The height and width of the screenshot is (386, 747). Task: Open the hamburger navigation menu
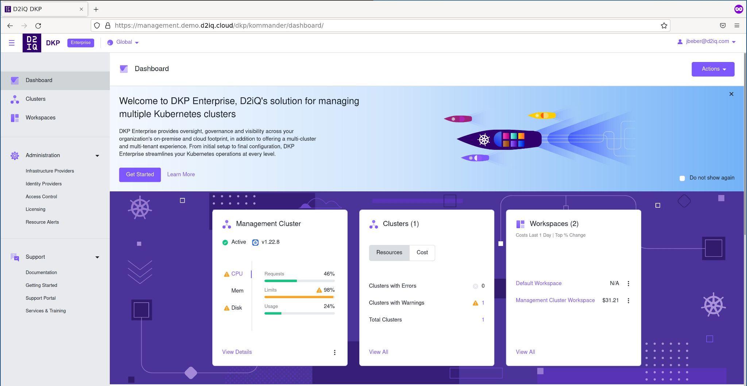[x=12, y=43]
